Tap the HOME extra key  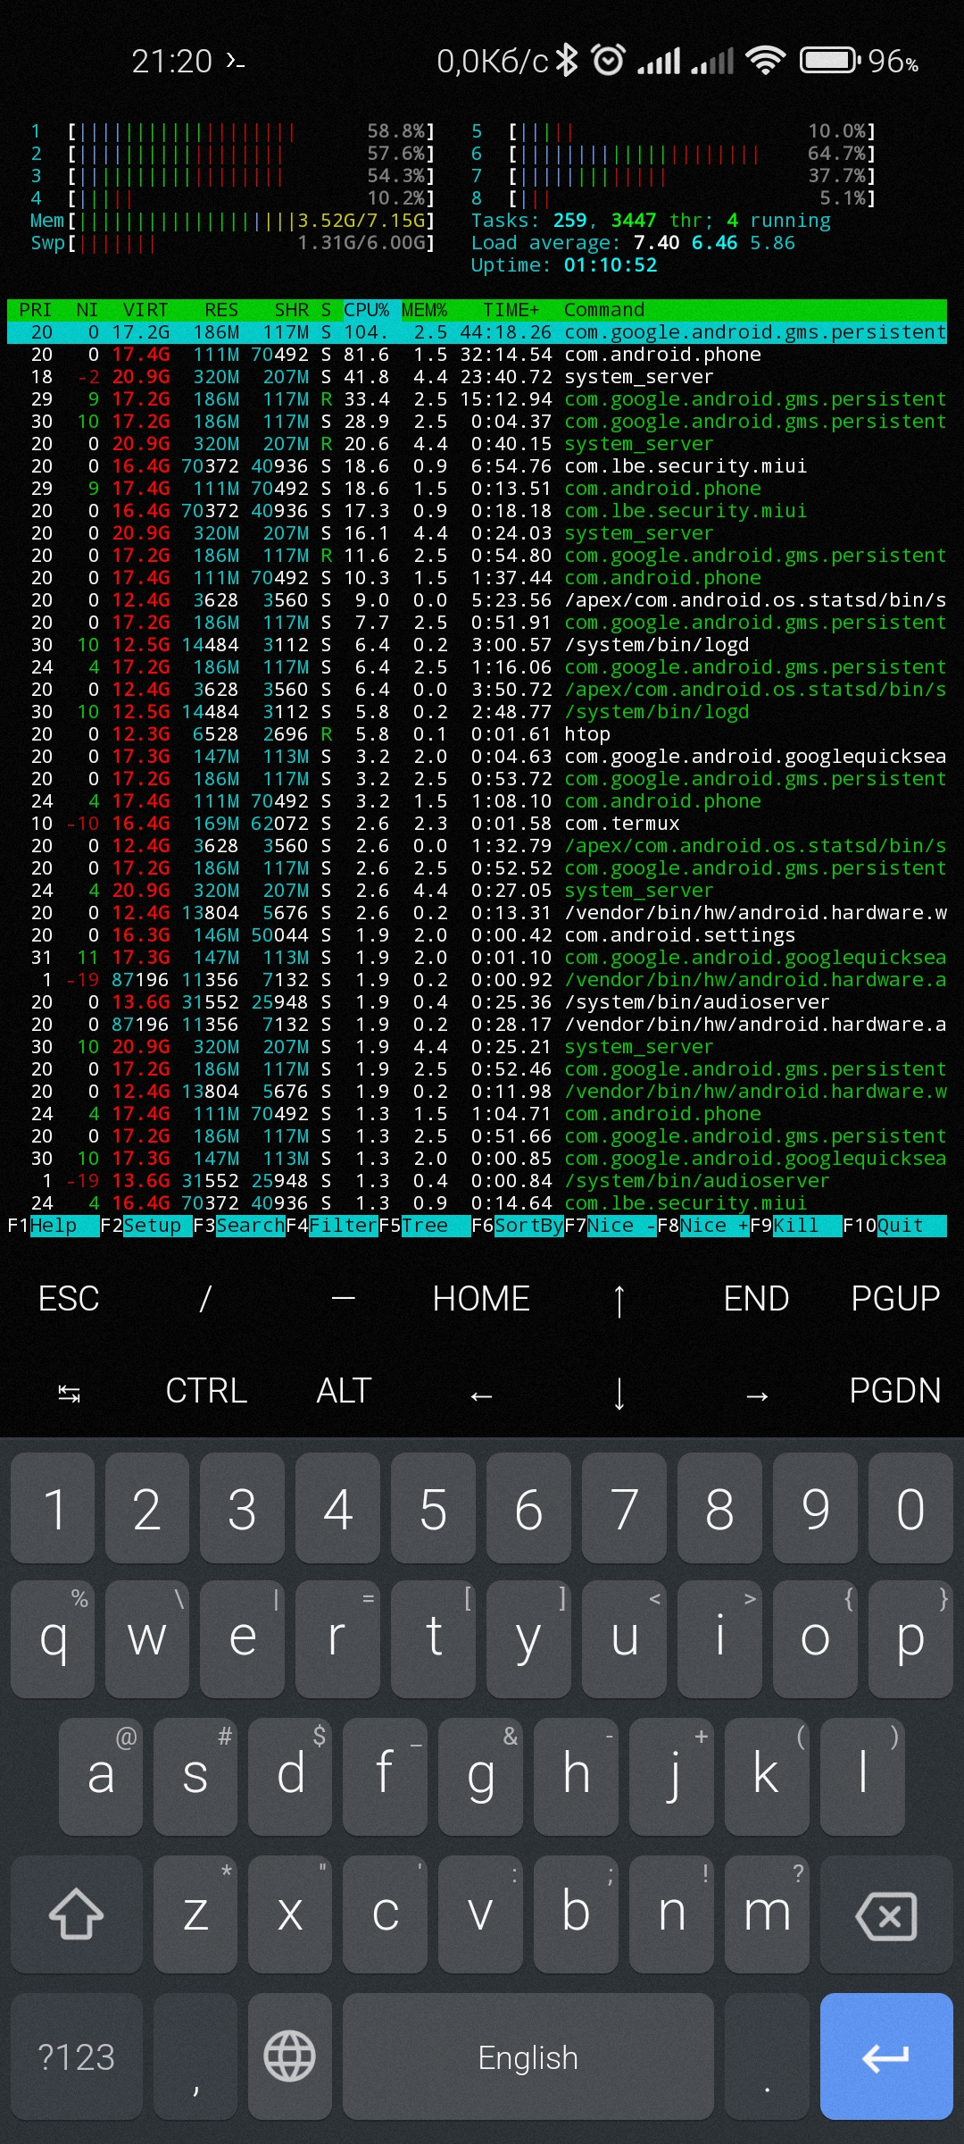(x=481, y=1299)
